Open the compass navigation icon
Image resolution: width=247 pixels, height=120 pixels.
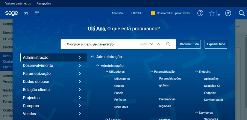click(228, 13)
